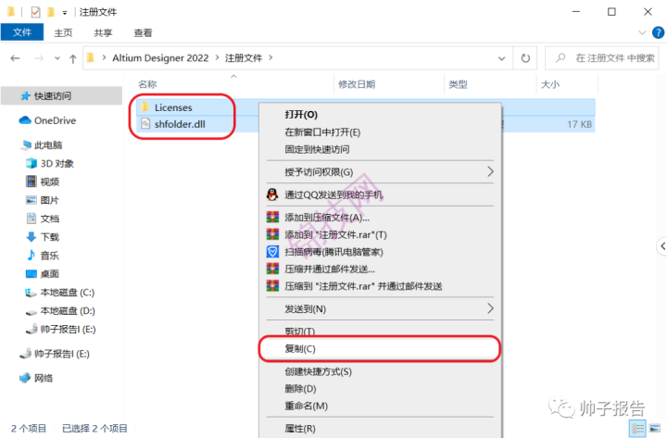The height and width of the screenshot is (438, 667).
Task: Choose 剪切(T) from context menu
Action: click(x=381, y=331)
